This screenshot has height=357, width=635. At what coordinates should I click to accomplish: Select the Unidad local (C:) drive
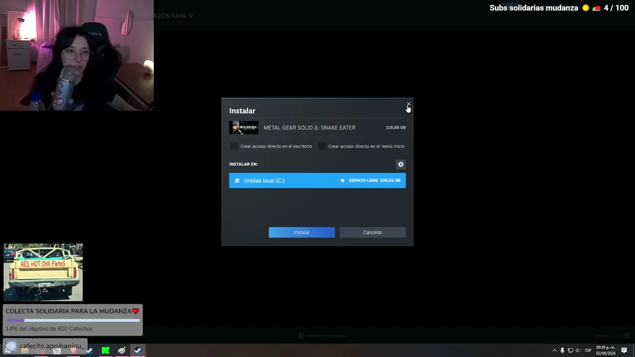[317, 180]
